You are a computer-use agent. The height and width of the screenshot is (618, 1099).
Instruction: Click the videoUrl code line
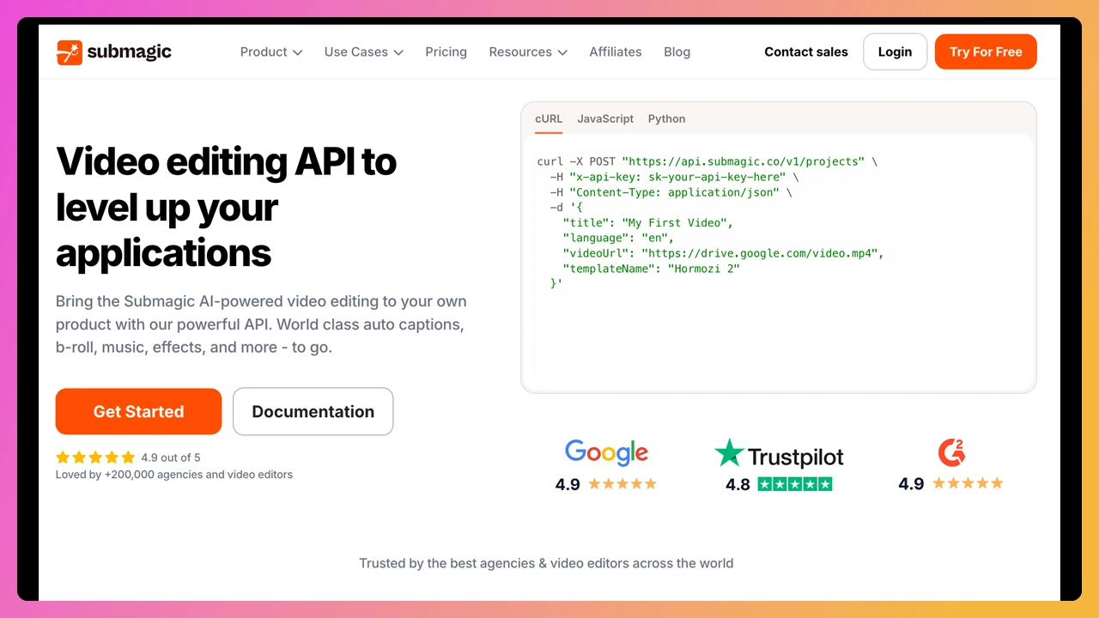(723, 254)
